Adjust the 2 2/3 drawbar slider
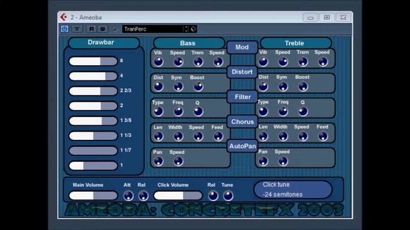The image size is (410, 230). pos(93,91)
